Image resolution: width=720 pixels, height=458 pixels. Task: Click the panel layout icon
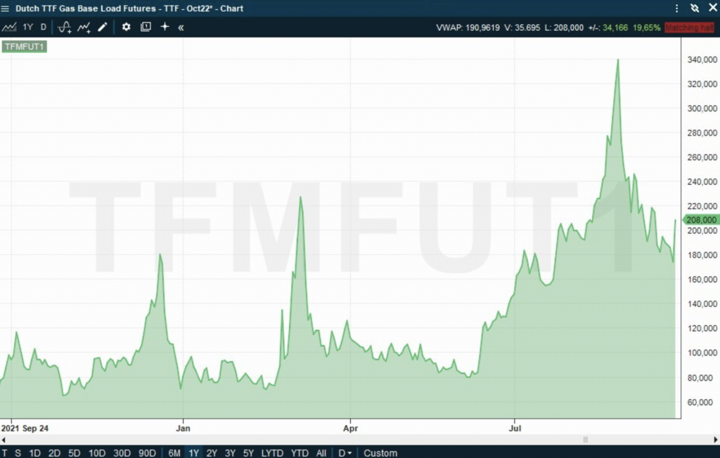(146, 27)
